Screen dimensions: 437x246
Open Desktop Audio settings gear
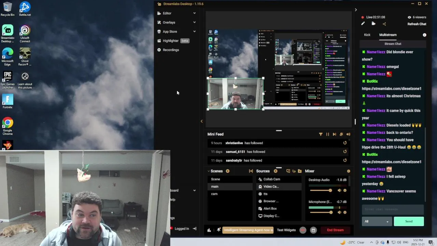coord(345,190)
